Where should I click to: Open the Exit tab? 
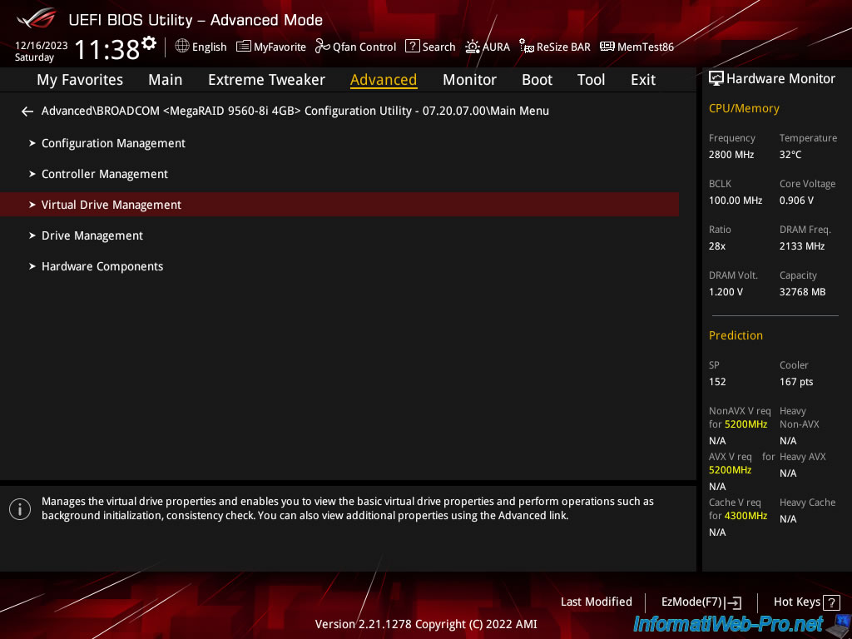pos(643,80)
